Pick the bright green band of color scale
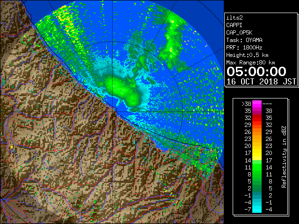 click(257, 167)
